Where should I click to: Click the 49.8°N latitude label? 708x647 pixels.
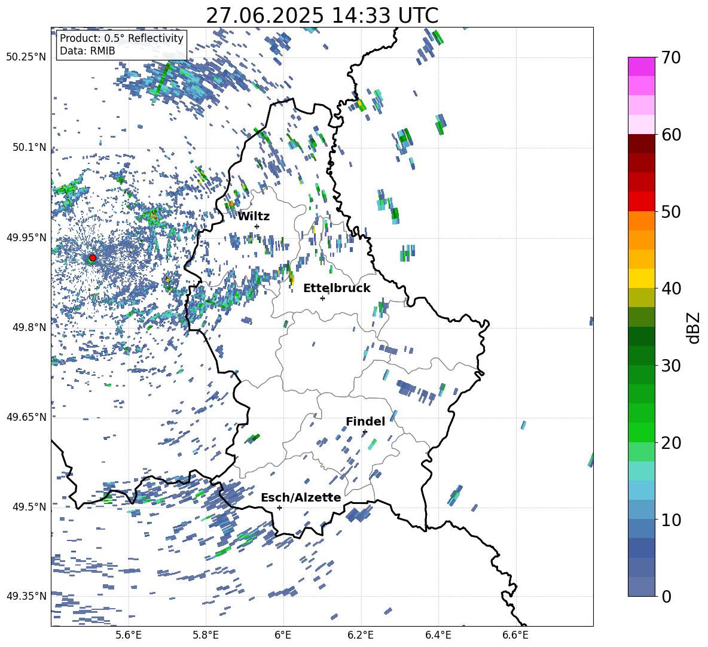coord(29,327)
